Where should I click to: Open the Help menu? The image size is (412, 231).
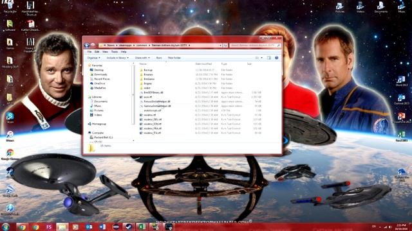point(124,52)
